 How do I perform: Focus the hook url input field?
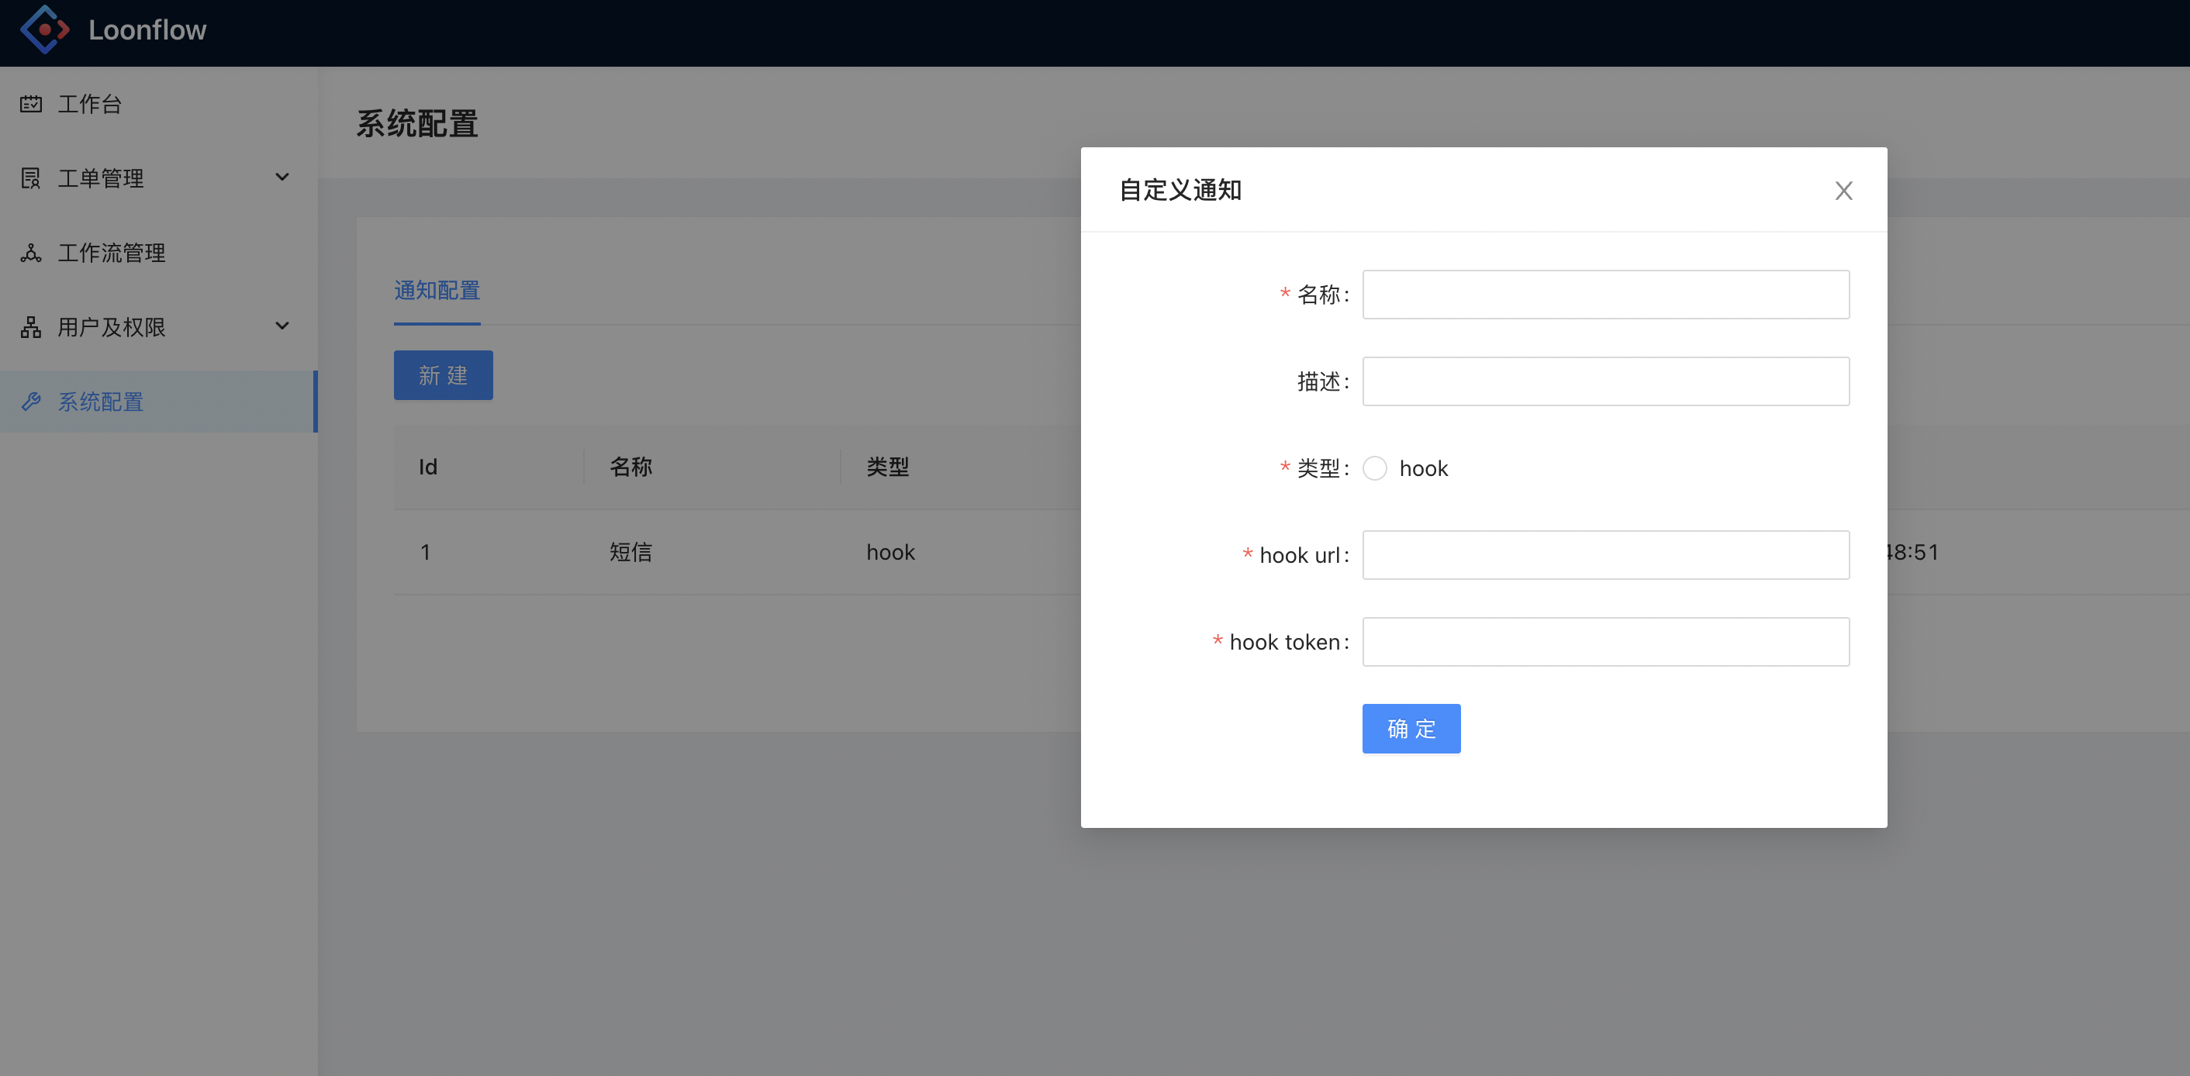[x=1605, y=555]
